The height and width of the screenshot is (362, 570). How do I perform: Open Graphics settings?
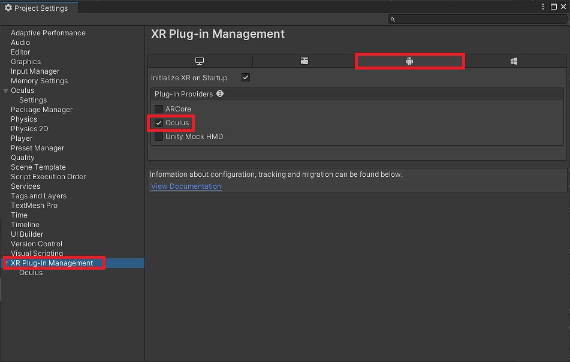26,62
